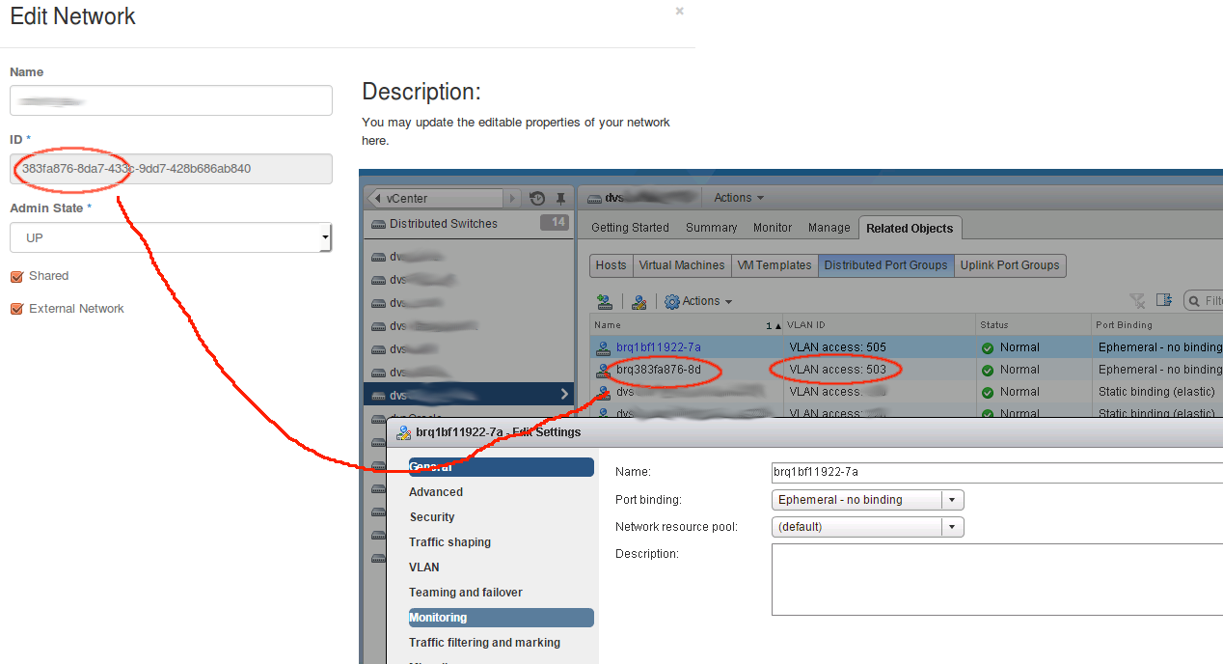1223x664 pixels.
Task: Show the VM Templates related objects
Action: [x=775, y=265]
